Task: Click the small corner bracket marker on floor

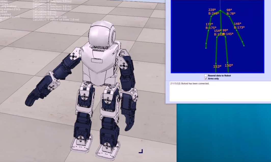Action: pos(141,151)
